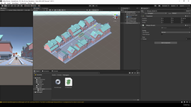
Task: Click the Scripts breadcrumb
Action: 59,75
